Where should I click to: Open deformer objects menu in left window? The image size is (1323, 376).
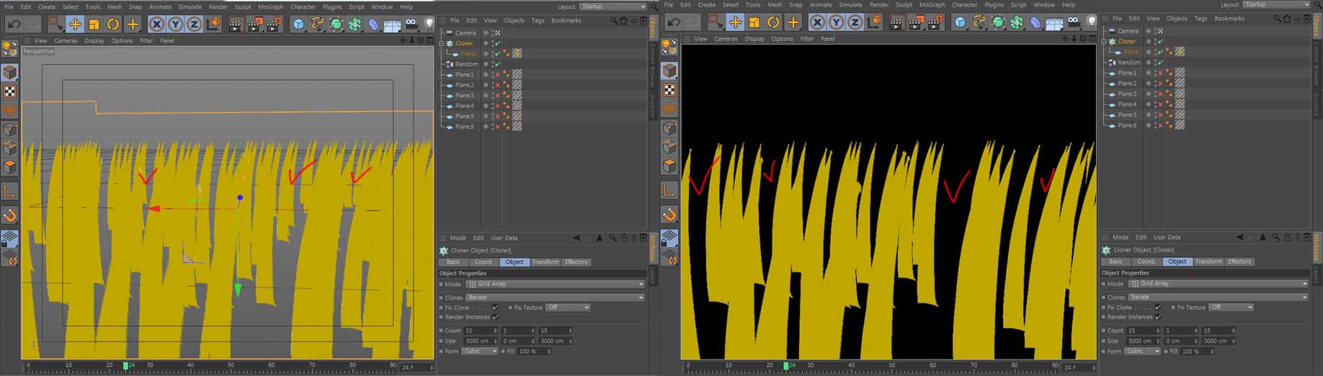click(x=374, y=24)
